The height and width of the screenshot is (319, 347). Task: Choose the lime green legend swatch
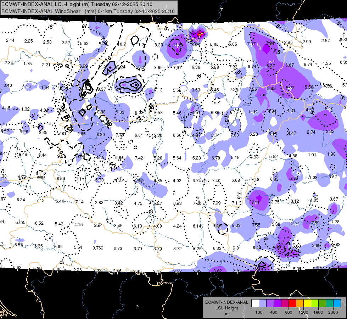[x=315, y=303]
